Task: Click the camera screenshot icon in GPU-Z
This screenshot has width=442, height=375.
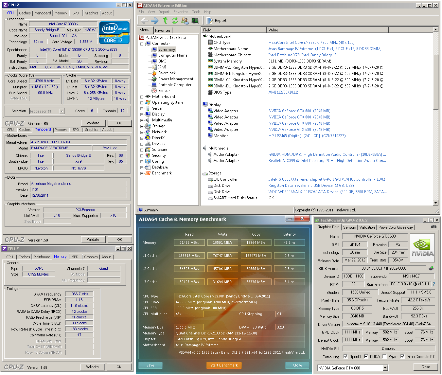Action: coord(433,226)
